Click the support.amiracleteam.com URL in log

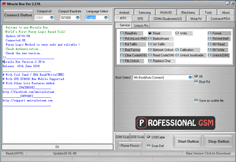pos(27,100)
